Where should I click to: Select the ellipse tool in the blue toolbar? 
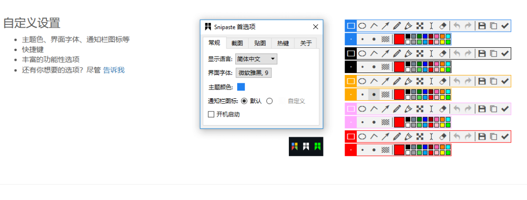362,26
